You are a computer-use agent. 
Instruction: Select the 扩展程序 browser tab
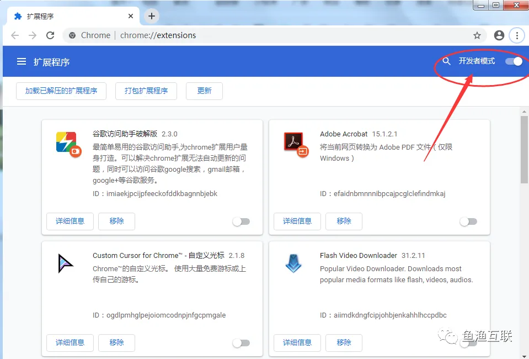73,16
